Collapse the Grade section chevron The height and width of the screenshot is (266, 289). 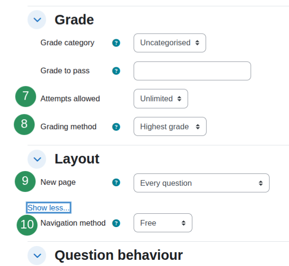[x=37, y=19]
